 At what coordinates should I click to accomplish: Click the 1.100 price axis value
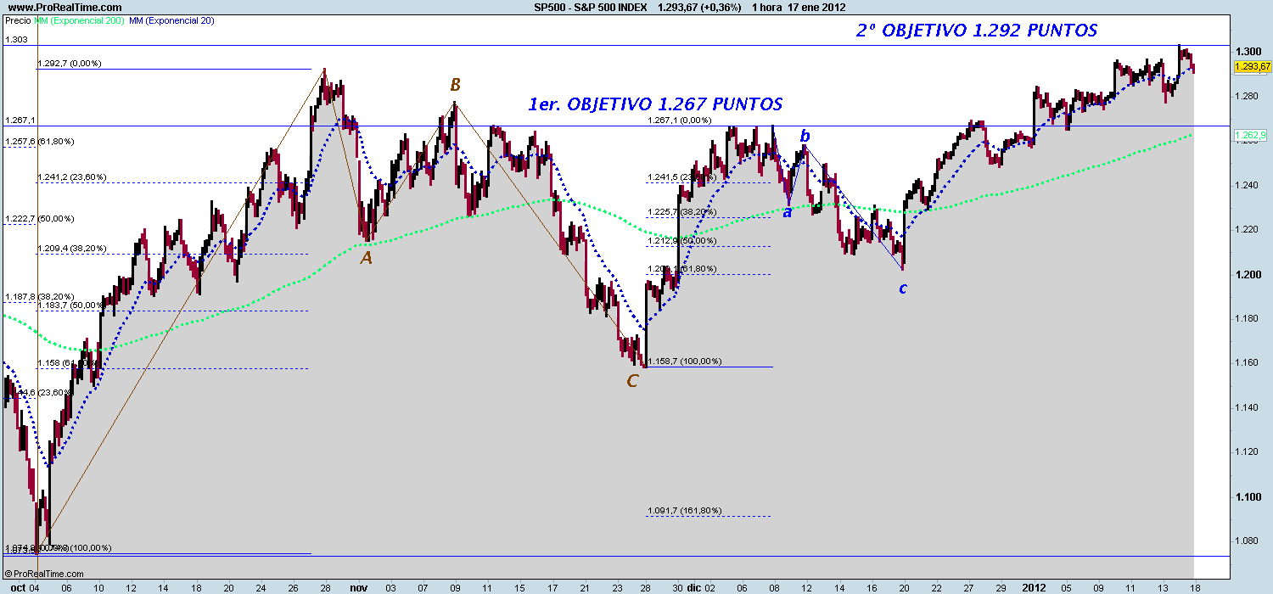coord(1247,496)
